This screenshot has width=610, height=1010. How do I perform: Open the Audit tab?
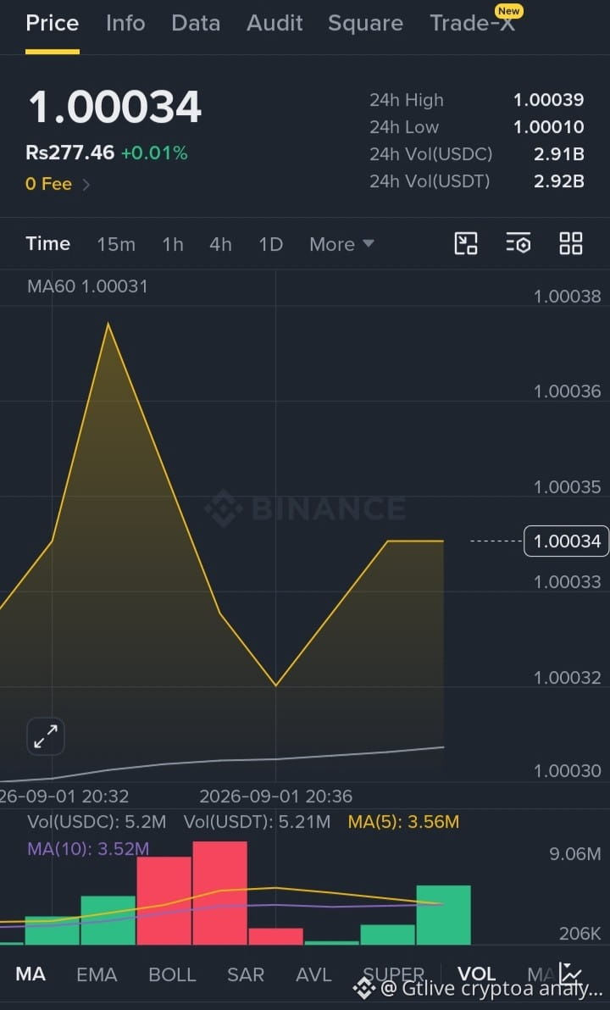click(274, 23)
